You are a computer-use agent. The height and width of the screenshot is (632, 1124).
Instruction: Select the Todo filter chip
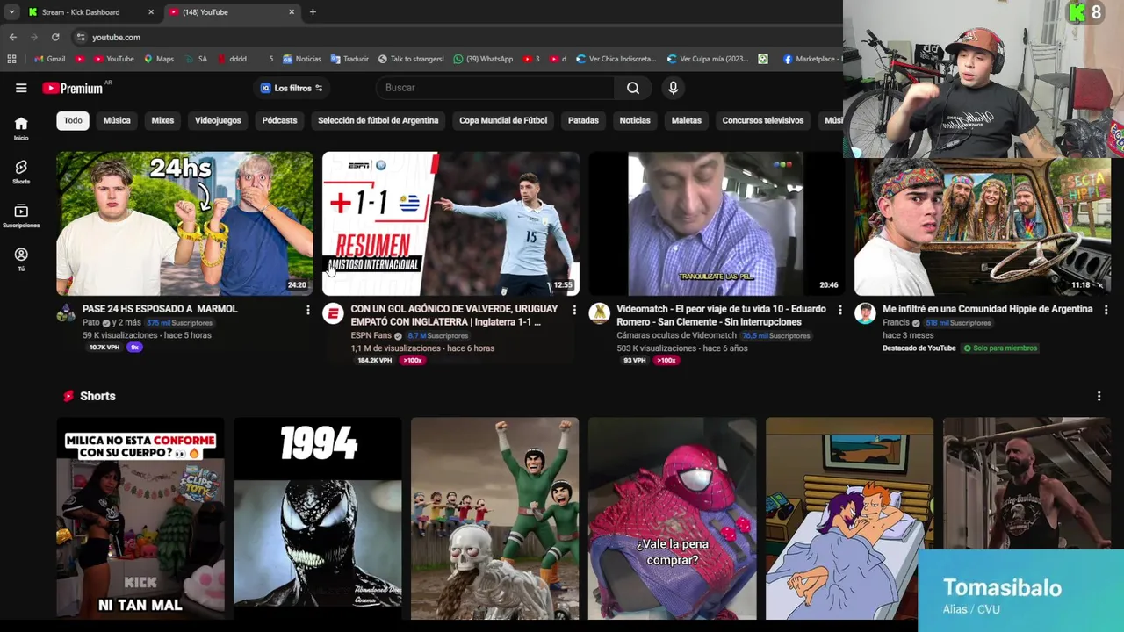coord(73,120)
